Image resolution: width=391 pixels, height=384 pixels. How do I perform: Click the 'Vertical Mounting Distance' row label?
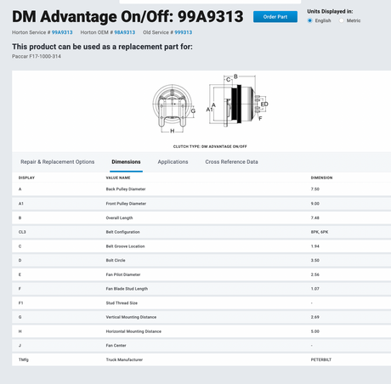point(131,317)
